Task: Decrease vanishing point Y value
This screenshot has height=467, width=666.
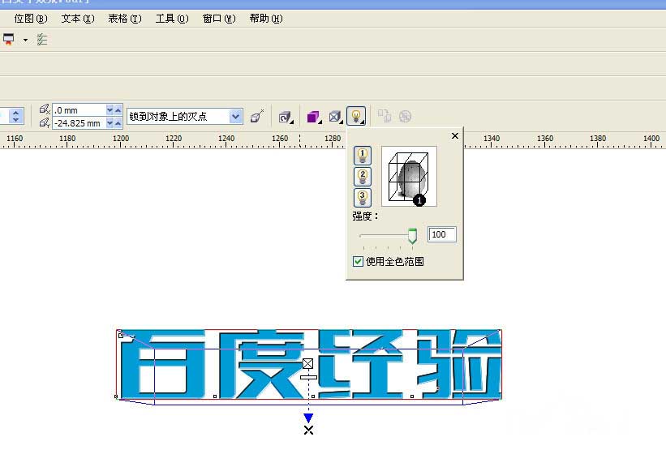Action: 110,123
